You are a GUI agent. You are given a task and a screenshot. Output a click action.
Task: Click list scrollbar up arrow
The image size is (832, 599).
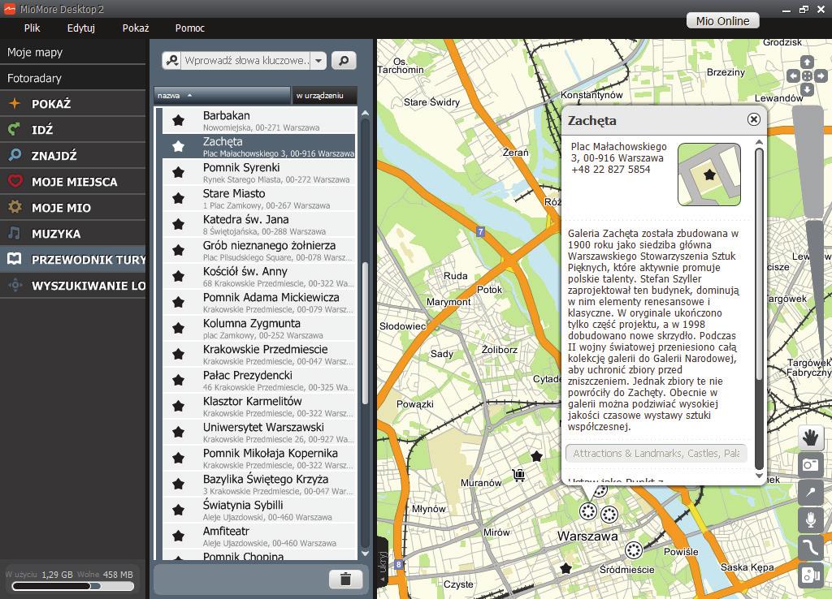pos(365,113)
